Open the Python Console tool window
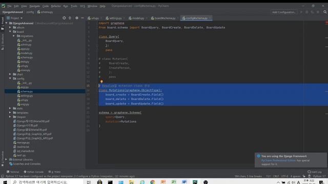The width and height of the screenshot is (328, 184). click(x=33, y=172)
